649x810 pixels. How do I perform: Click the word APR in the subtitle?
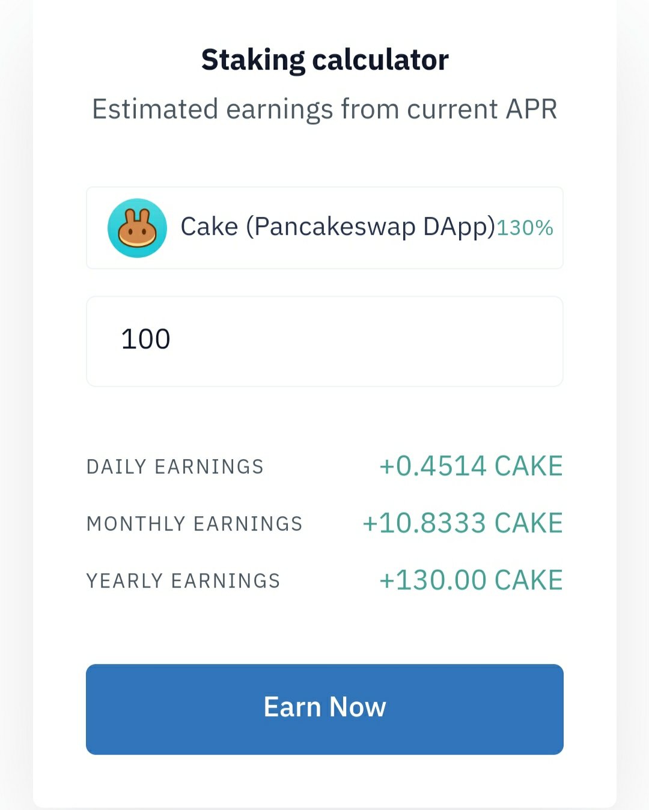point(531,109)
